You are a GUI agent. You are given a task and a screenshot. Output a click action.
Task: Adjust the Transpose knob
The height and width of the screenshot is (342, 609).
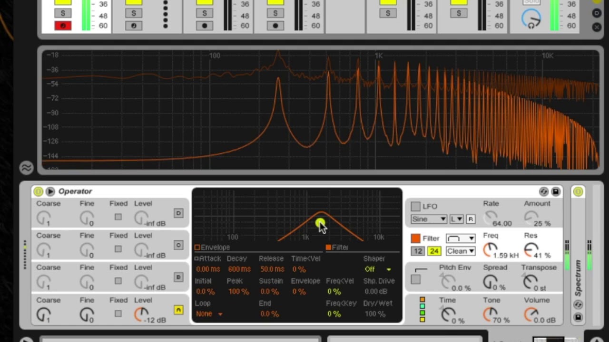(530, 282)
